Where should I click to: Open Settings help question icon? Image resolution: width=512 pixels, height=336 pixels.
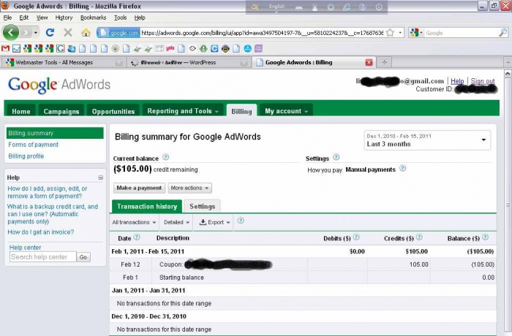coord(336,157)
